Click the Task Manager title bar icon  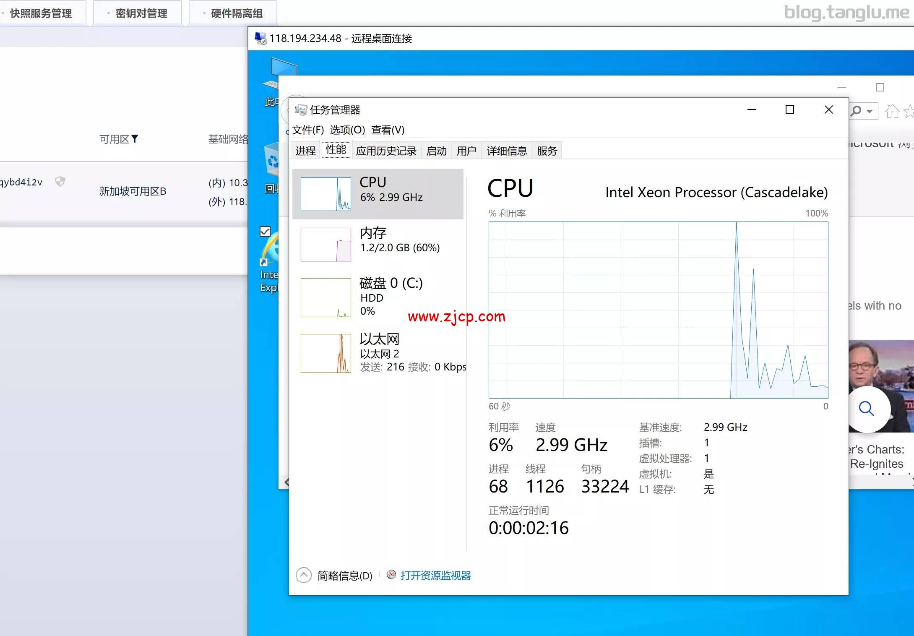click(x=300, y=110)
